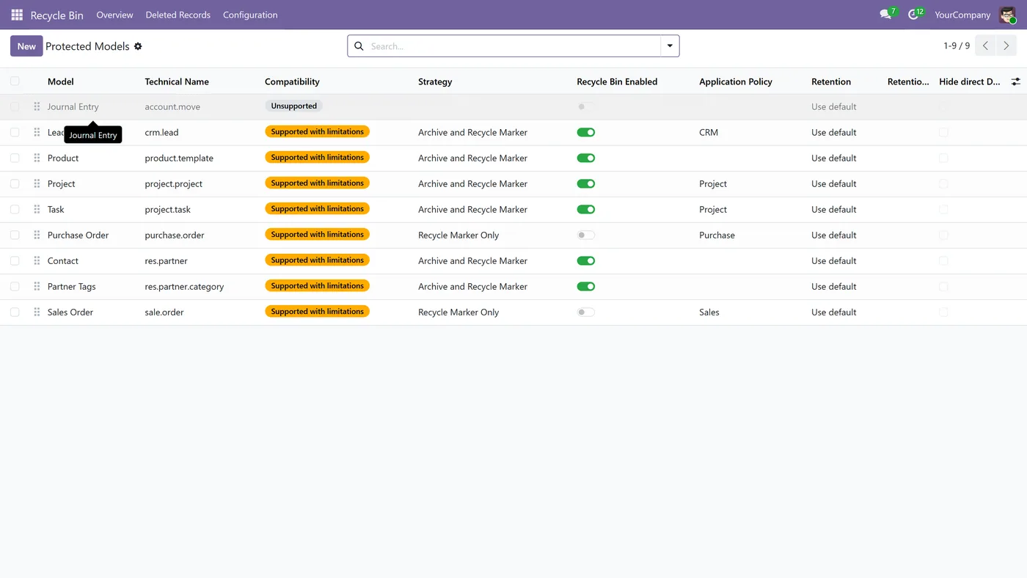Toggle Recycle Bin for Partner Tags
Image resolution: width=1027 pixels, height=578 pixels.
585,286
